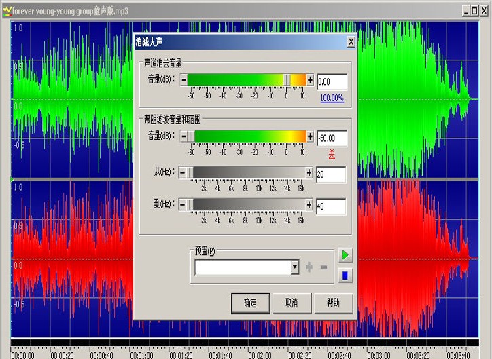492x359 pixels.
Task: Open the 100.00% link
Action: 332,98
